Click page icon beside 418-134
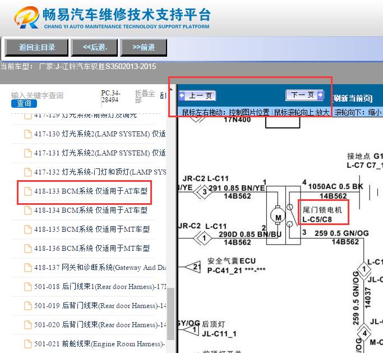The width and height of the screenshot is (383, 353). (x=28, y=210)
